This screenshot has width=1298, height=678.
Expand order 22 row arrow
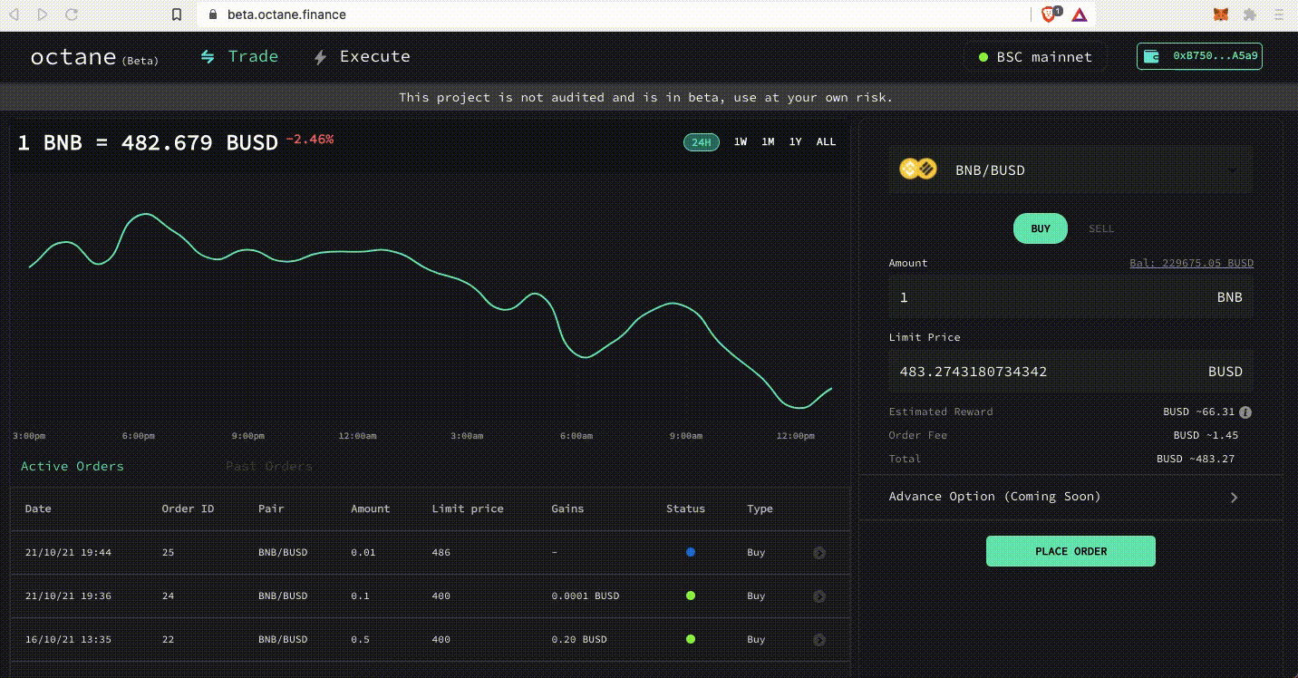[819, 640]
